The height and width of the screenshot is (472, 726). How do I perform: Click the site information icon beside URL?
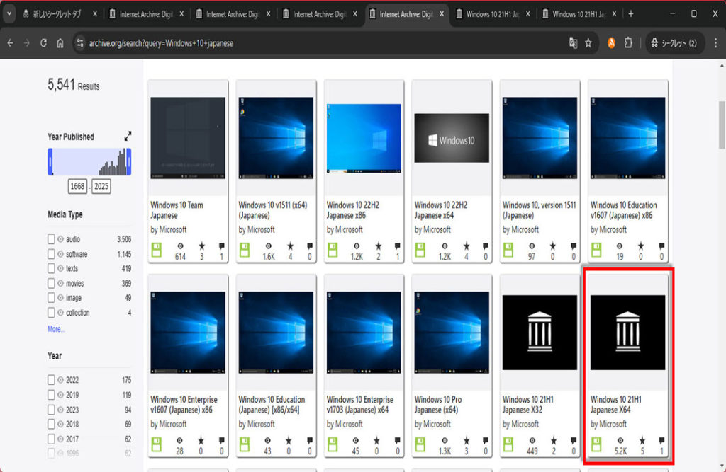coord(79,43)
